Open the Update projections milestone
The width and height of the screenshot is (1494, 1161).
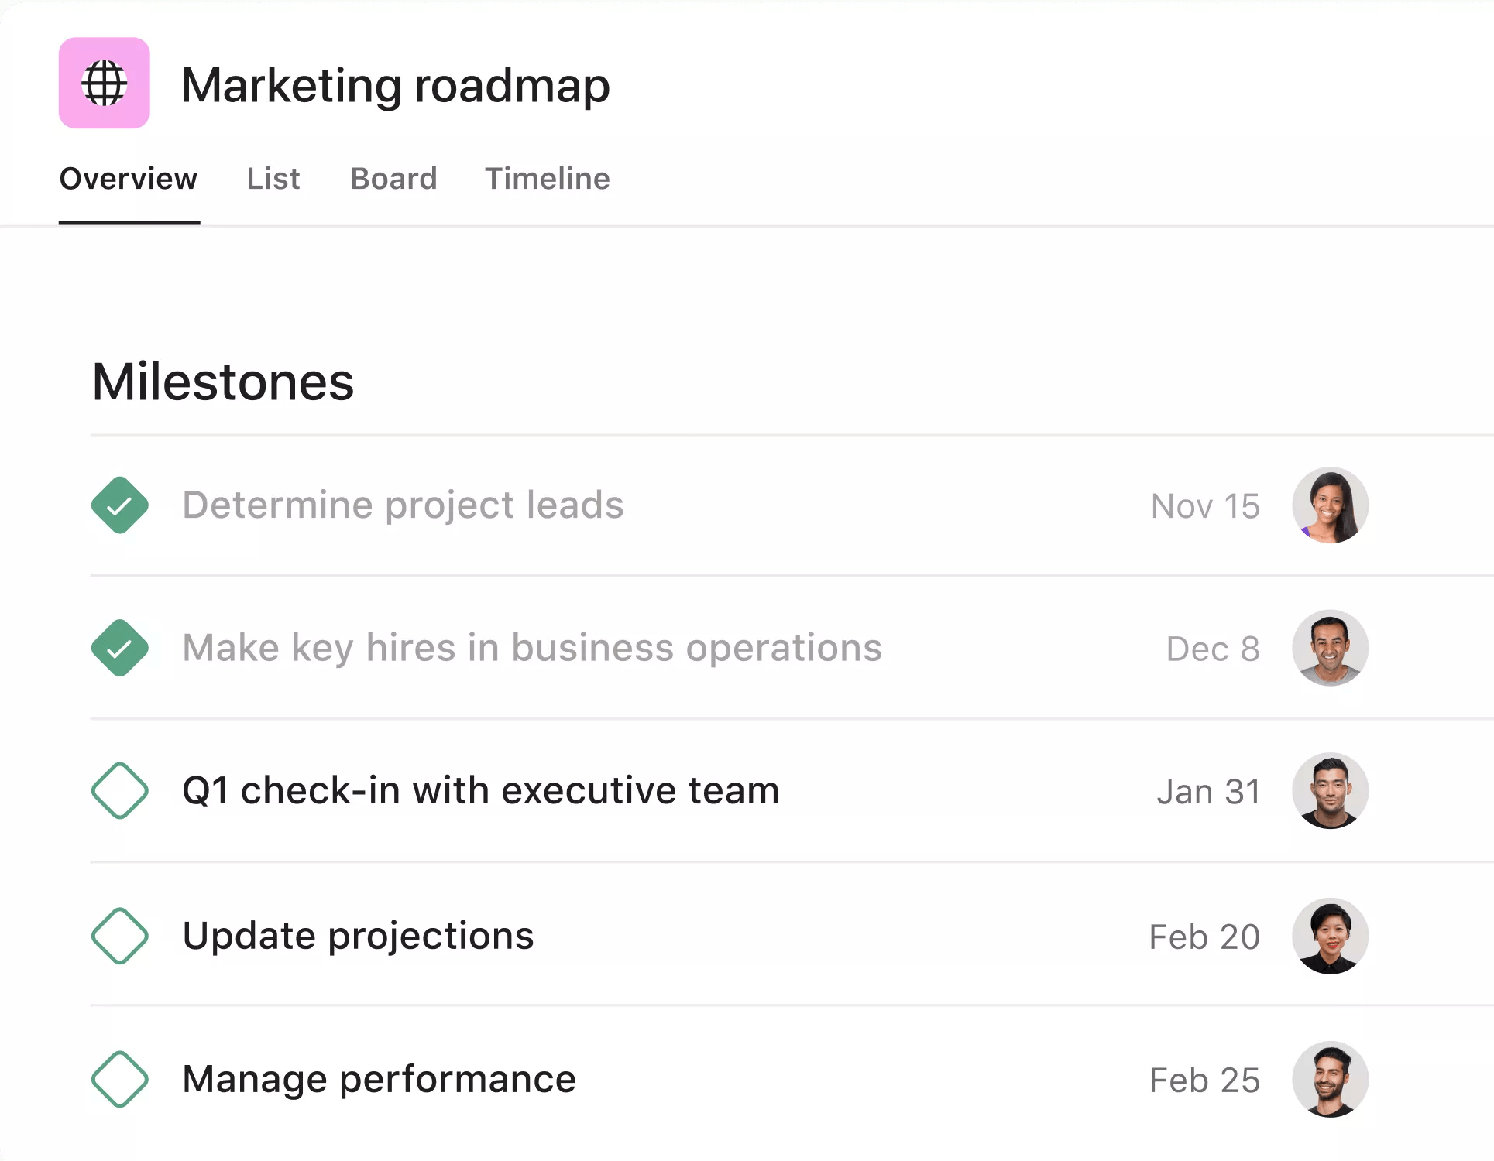pyautogui.click(x=358, y=936)
